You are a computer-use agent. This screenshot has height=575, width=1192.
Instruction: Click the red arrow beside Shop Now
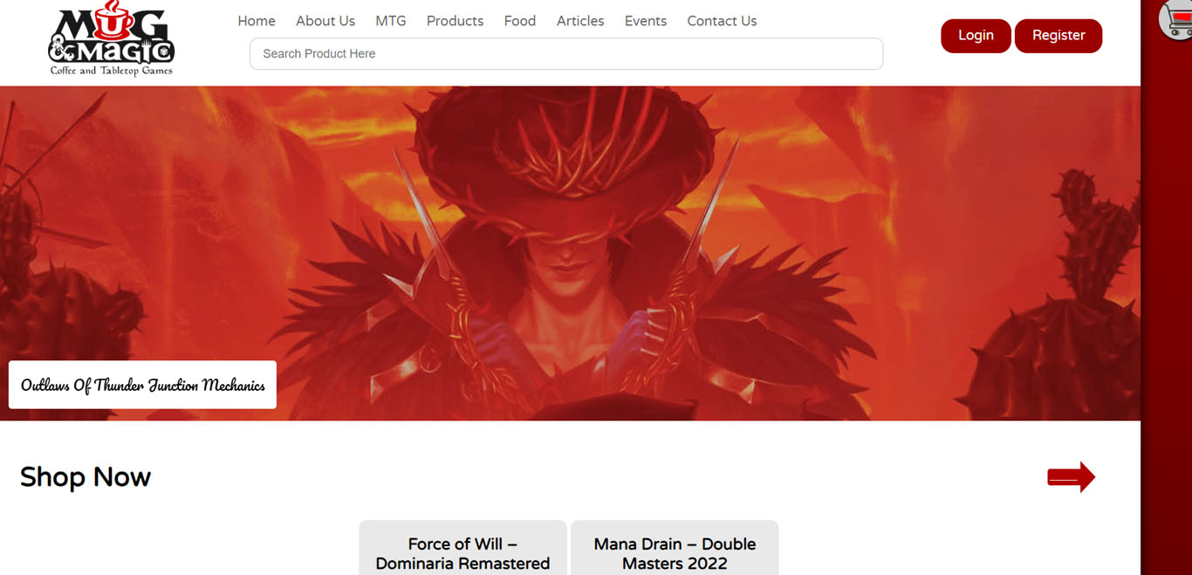(1071, 476)
